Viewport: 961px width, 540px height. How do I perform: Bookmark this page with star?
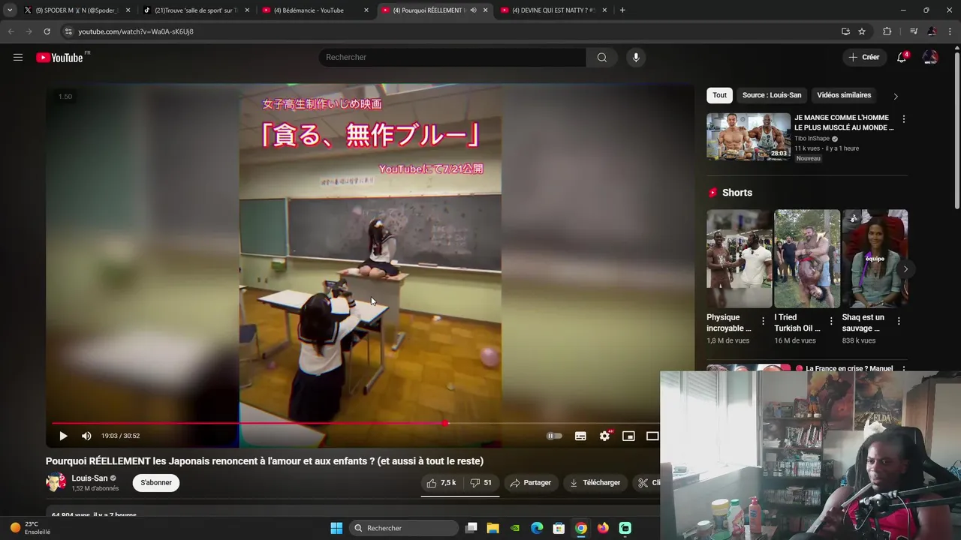tap(862, 31)
